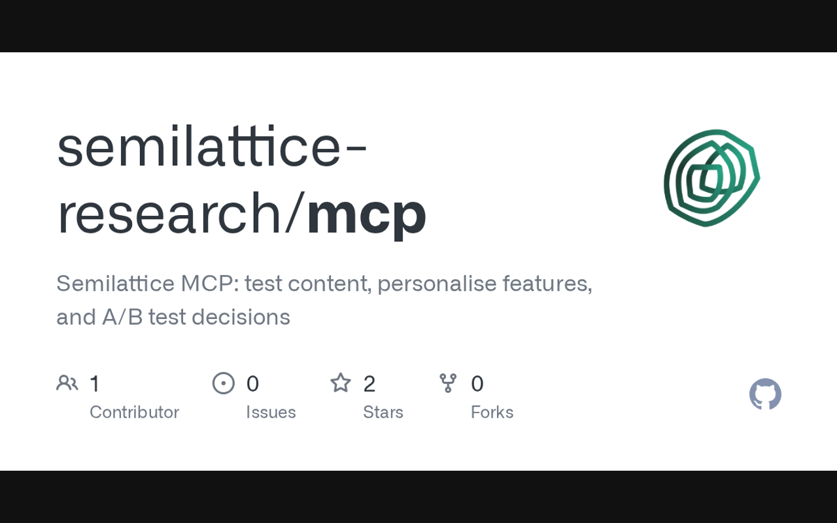Click the "semilattice-" owner name text

pyautogui.click(x=213, y=147)
